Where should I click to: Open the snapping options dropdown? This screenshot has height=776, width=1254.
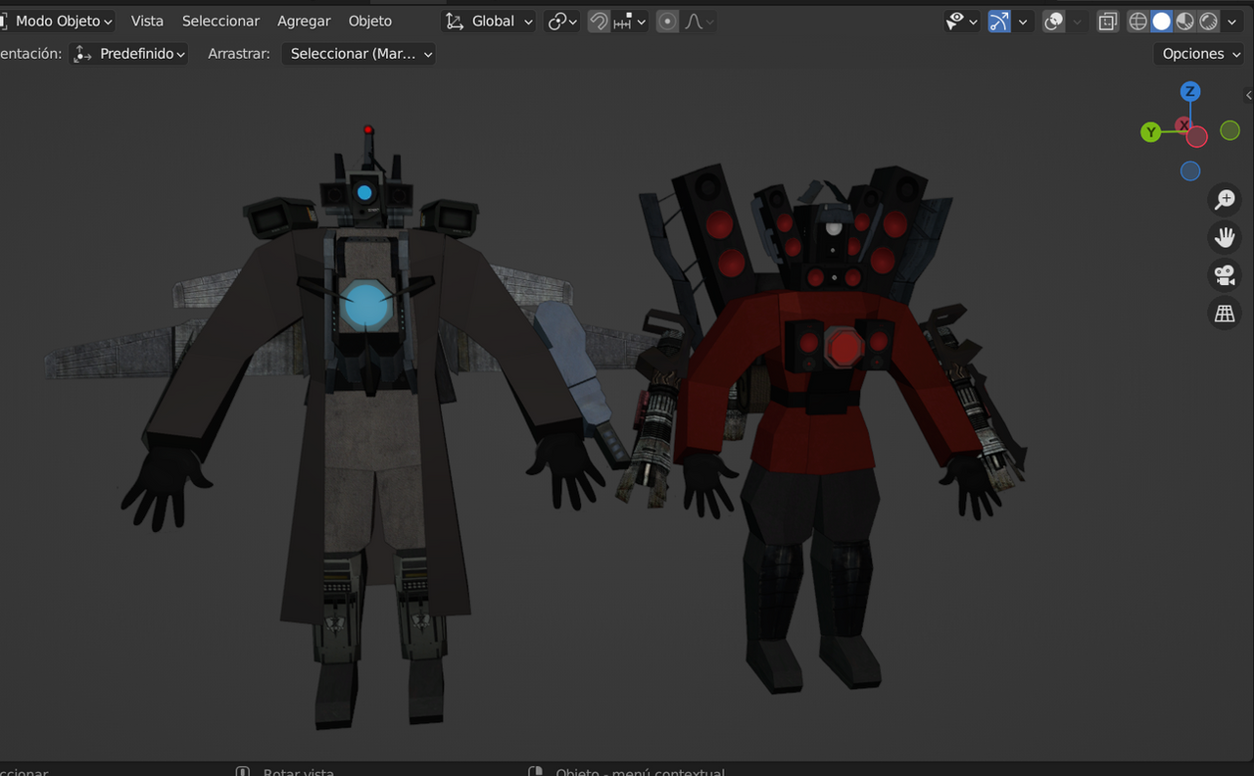pyautogui.click(x=629, y=21)
